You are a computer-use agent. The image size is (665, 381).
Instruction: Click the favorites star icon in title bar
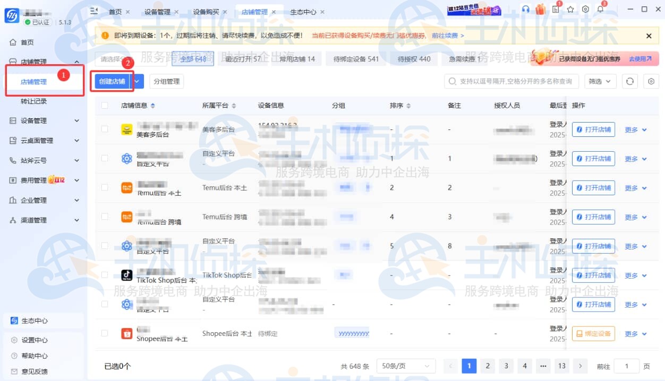(x=570, y=9)
